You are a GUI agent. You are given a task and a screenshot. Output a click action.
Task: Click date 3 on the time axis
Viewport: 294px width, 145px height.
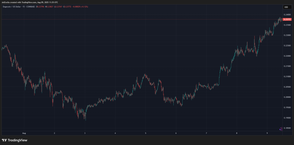pos(85,133)
